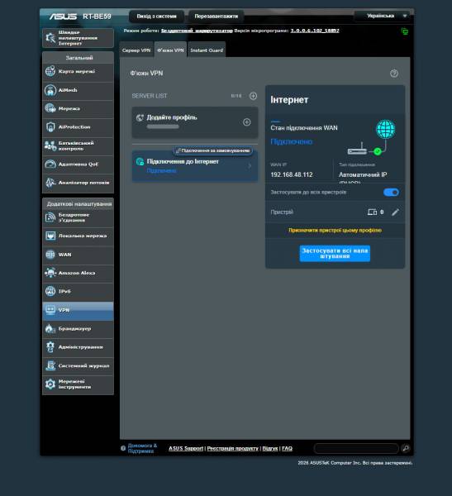Select the Додайте профіль card
Screen dimensions: 452x496
(x=195, y=122)
